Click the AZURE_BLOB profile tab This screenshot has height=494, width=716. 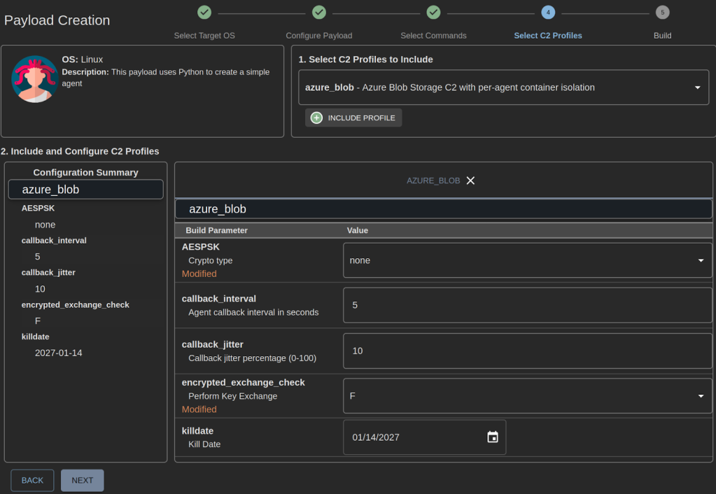tap(433, 181)
